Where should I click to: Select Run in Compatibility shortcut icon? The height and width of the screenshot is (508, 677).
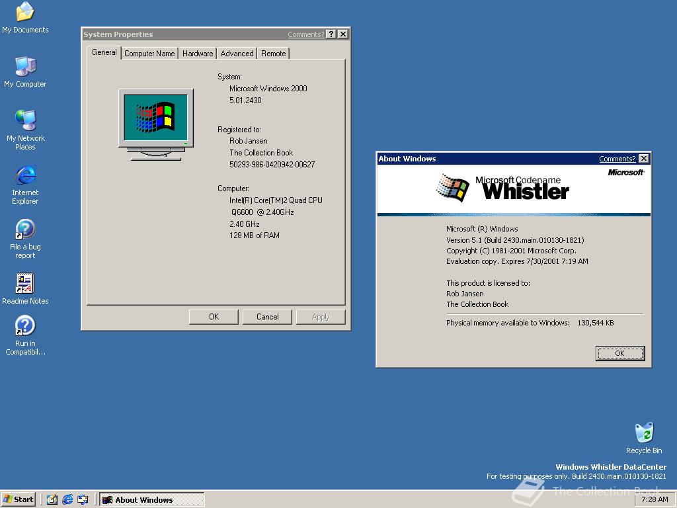click(25, 335)
